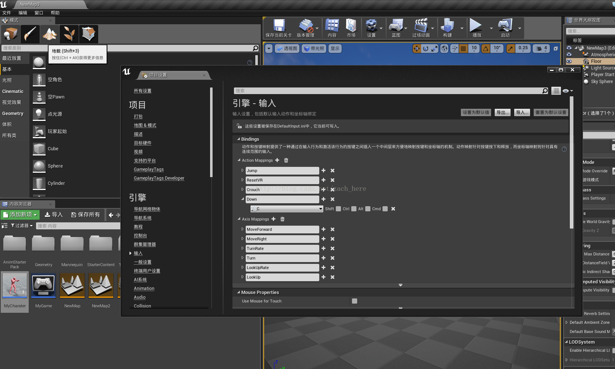Select the Geometry Editing mode icon
The image size is (615, 369).
tap(88, 34)
